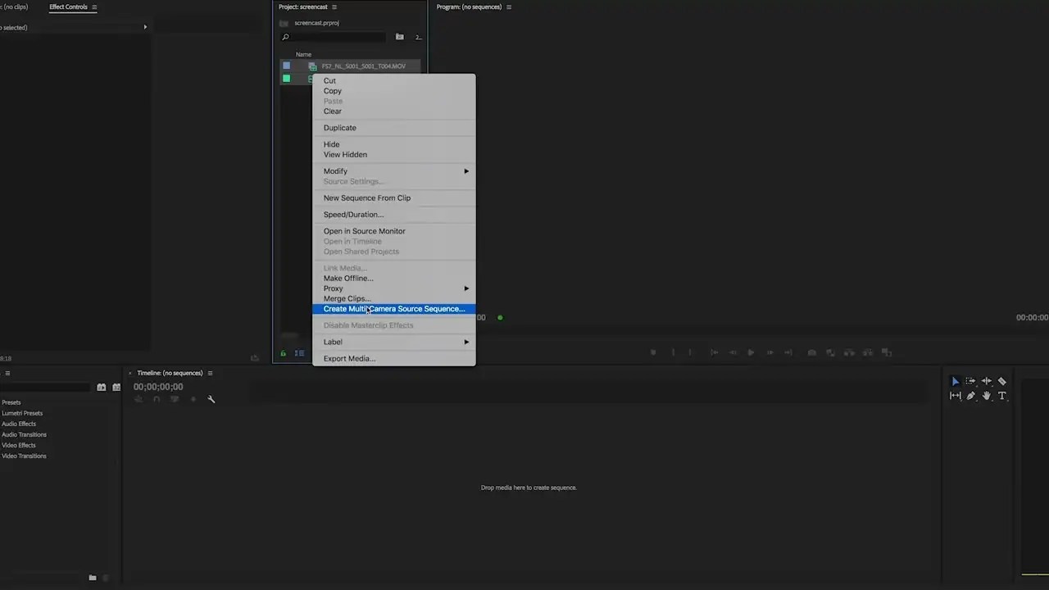Click the Project panel search field
The image size is (1049, 590).
pos(333,37)
